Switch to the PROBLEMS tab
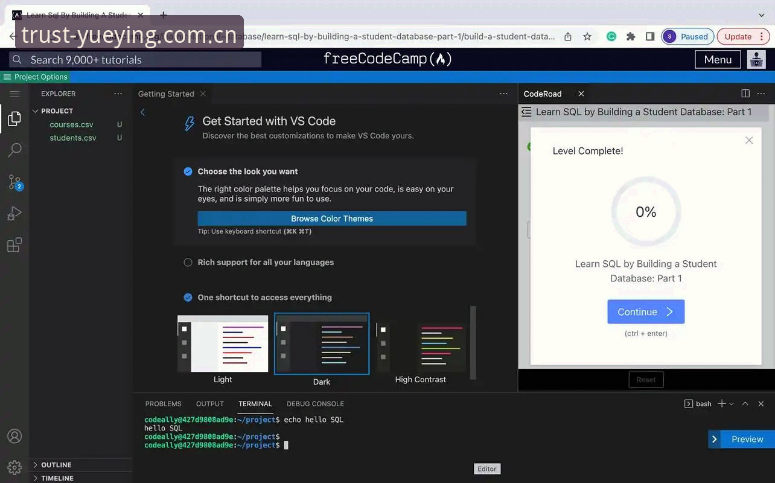This screenshot has height=483, width=775. pos(163,404)
